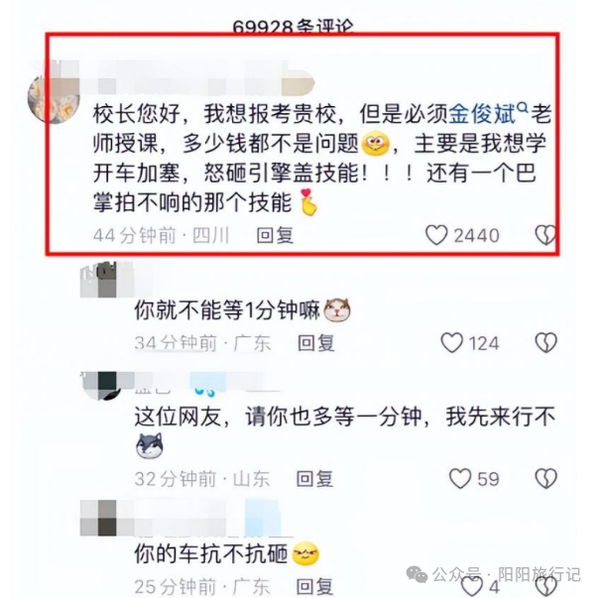The height and width of the screenshot is (598, 600).
Task: Dislike the top comment from 四川
Action: pyautogui.click(x=545, y=235)
